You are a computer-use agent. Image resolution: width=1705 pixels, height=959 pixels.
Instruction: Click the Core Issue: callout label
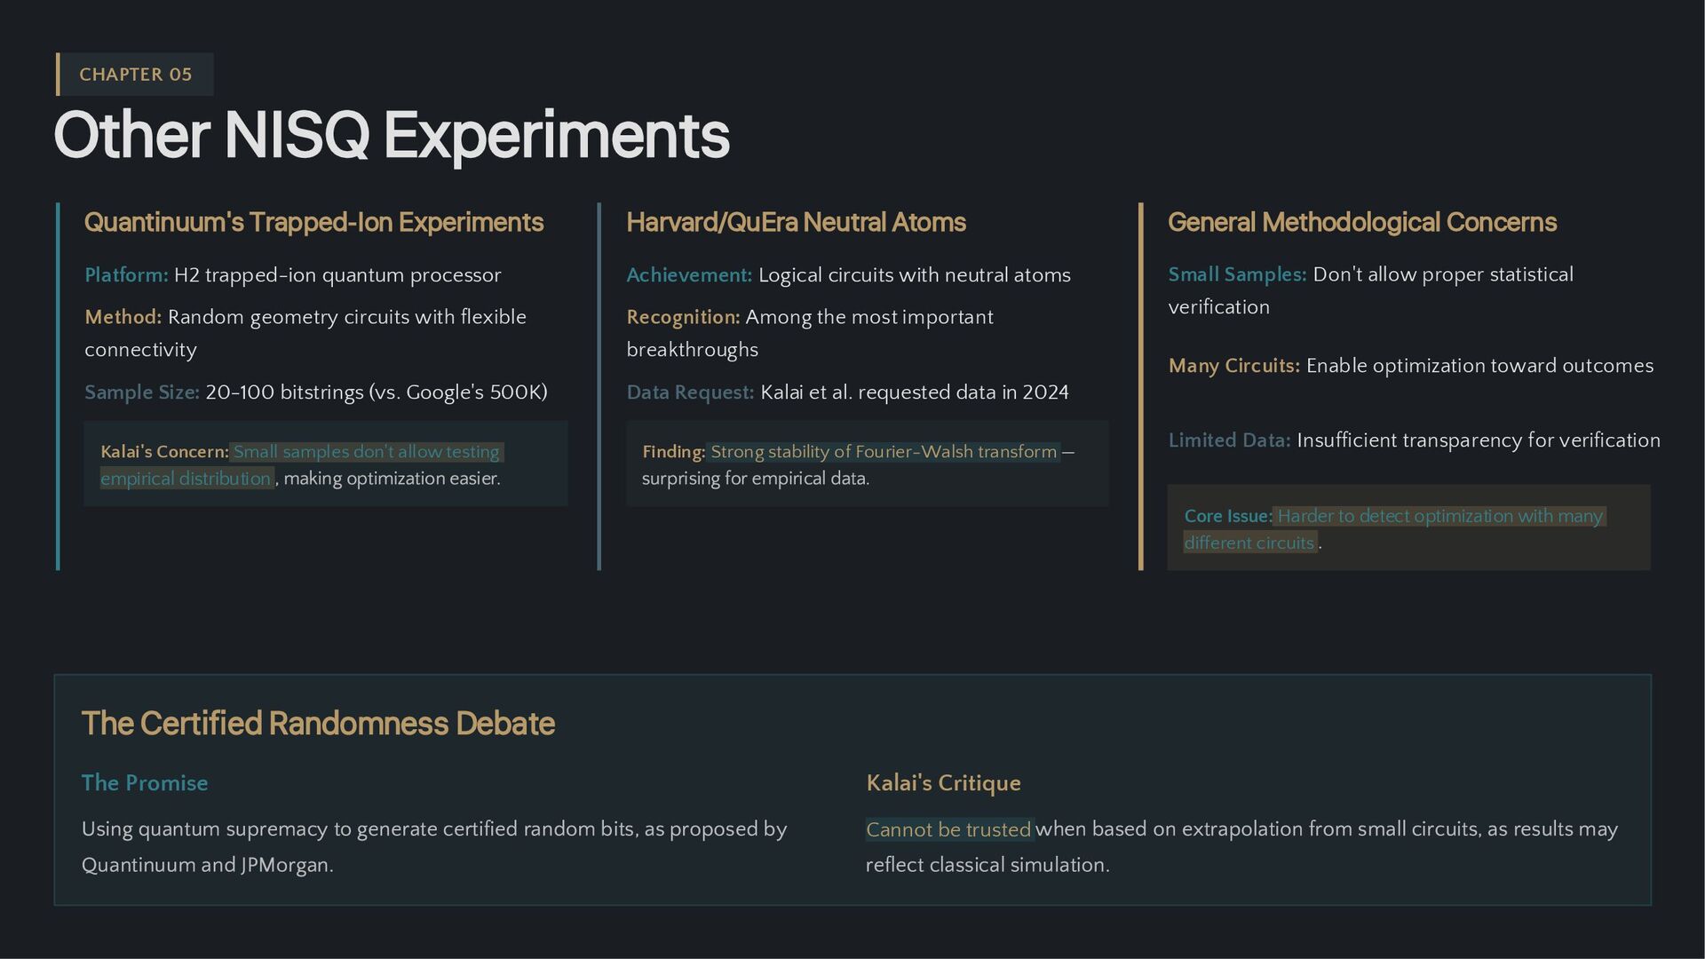click(x=1227, y=516)
